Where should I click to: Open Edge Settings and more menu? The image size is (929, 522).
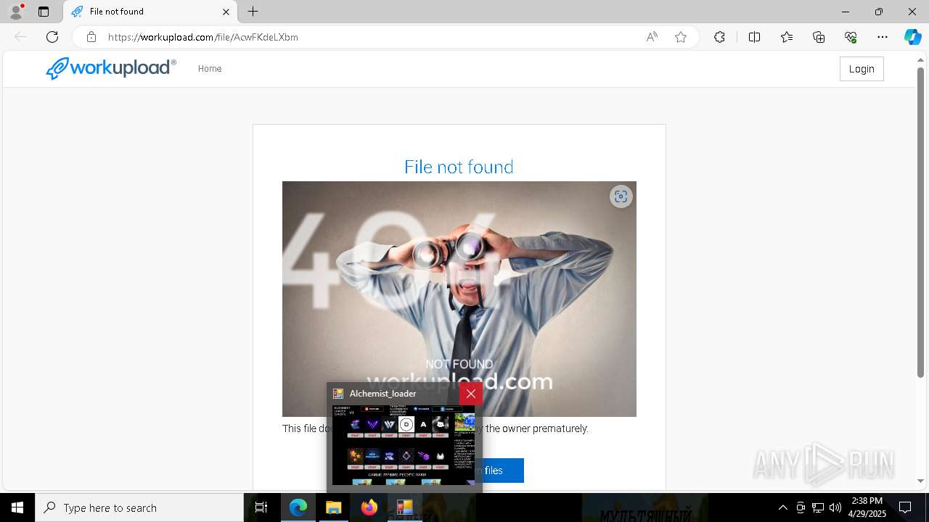883,37
